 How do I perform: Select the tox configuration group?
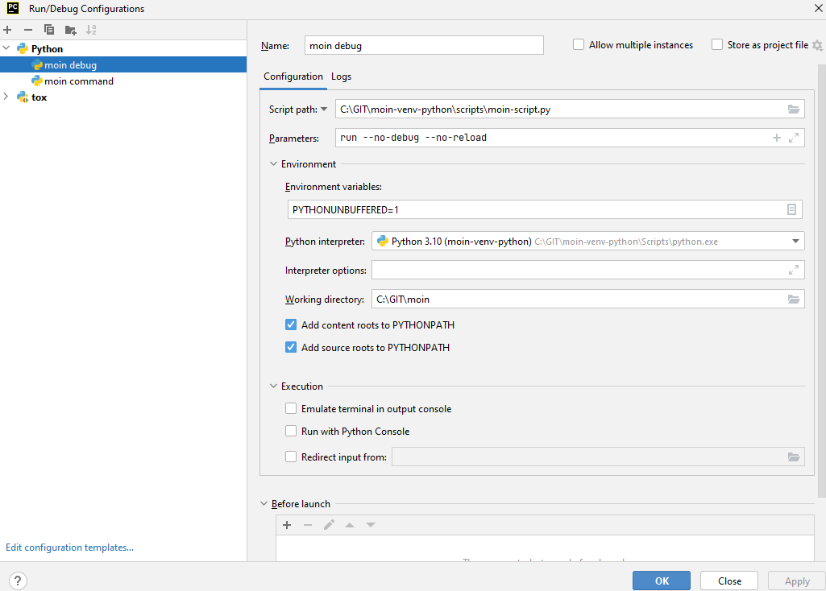123,97
